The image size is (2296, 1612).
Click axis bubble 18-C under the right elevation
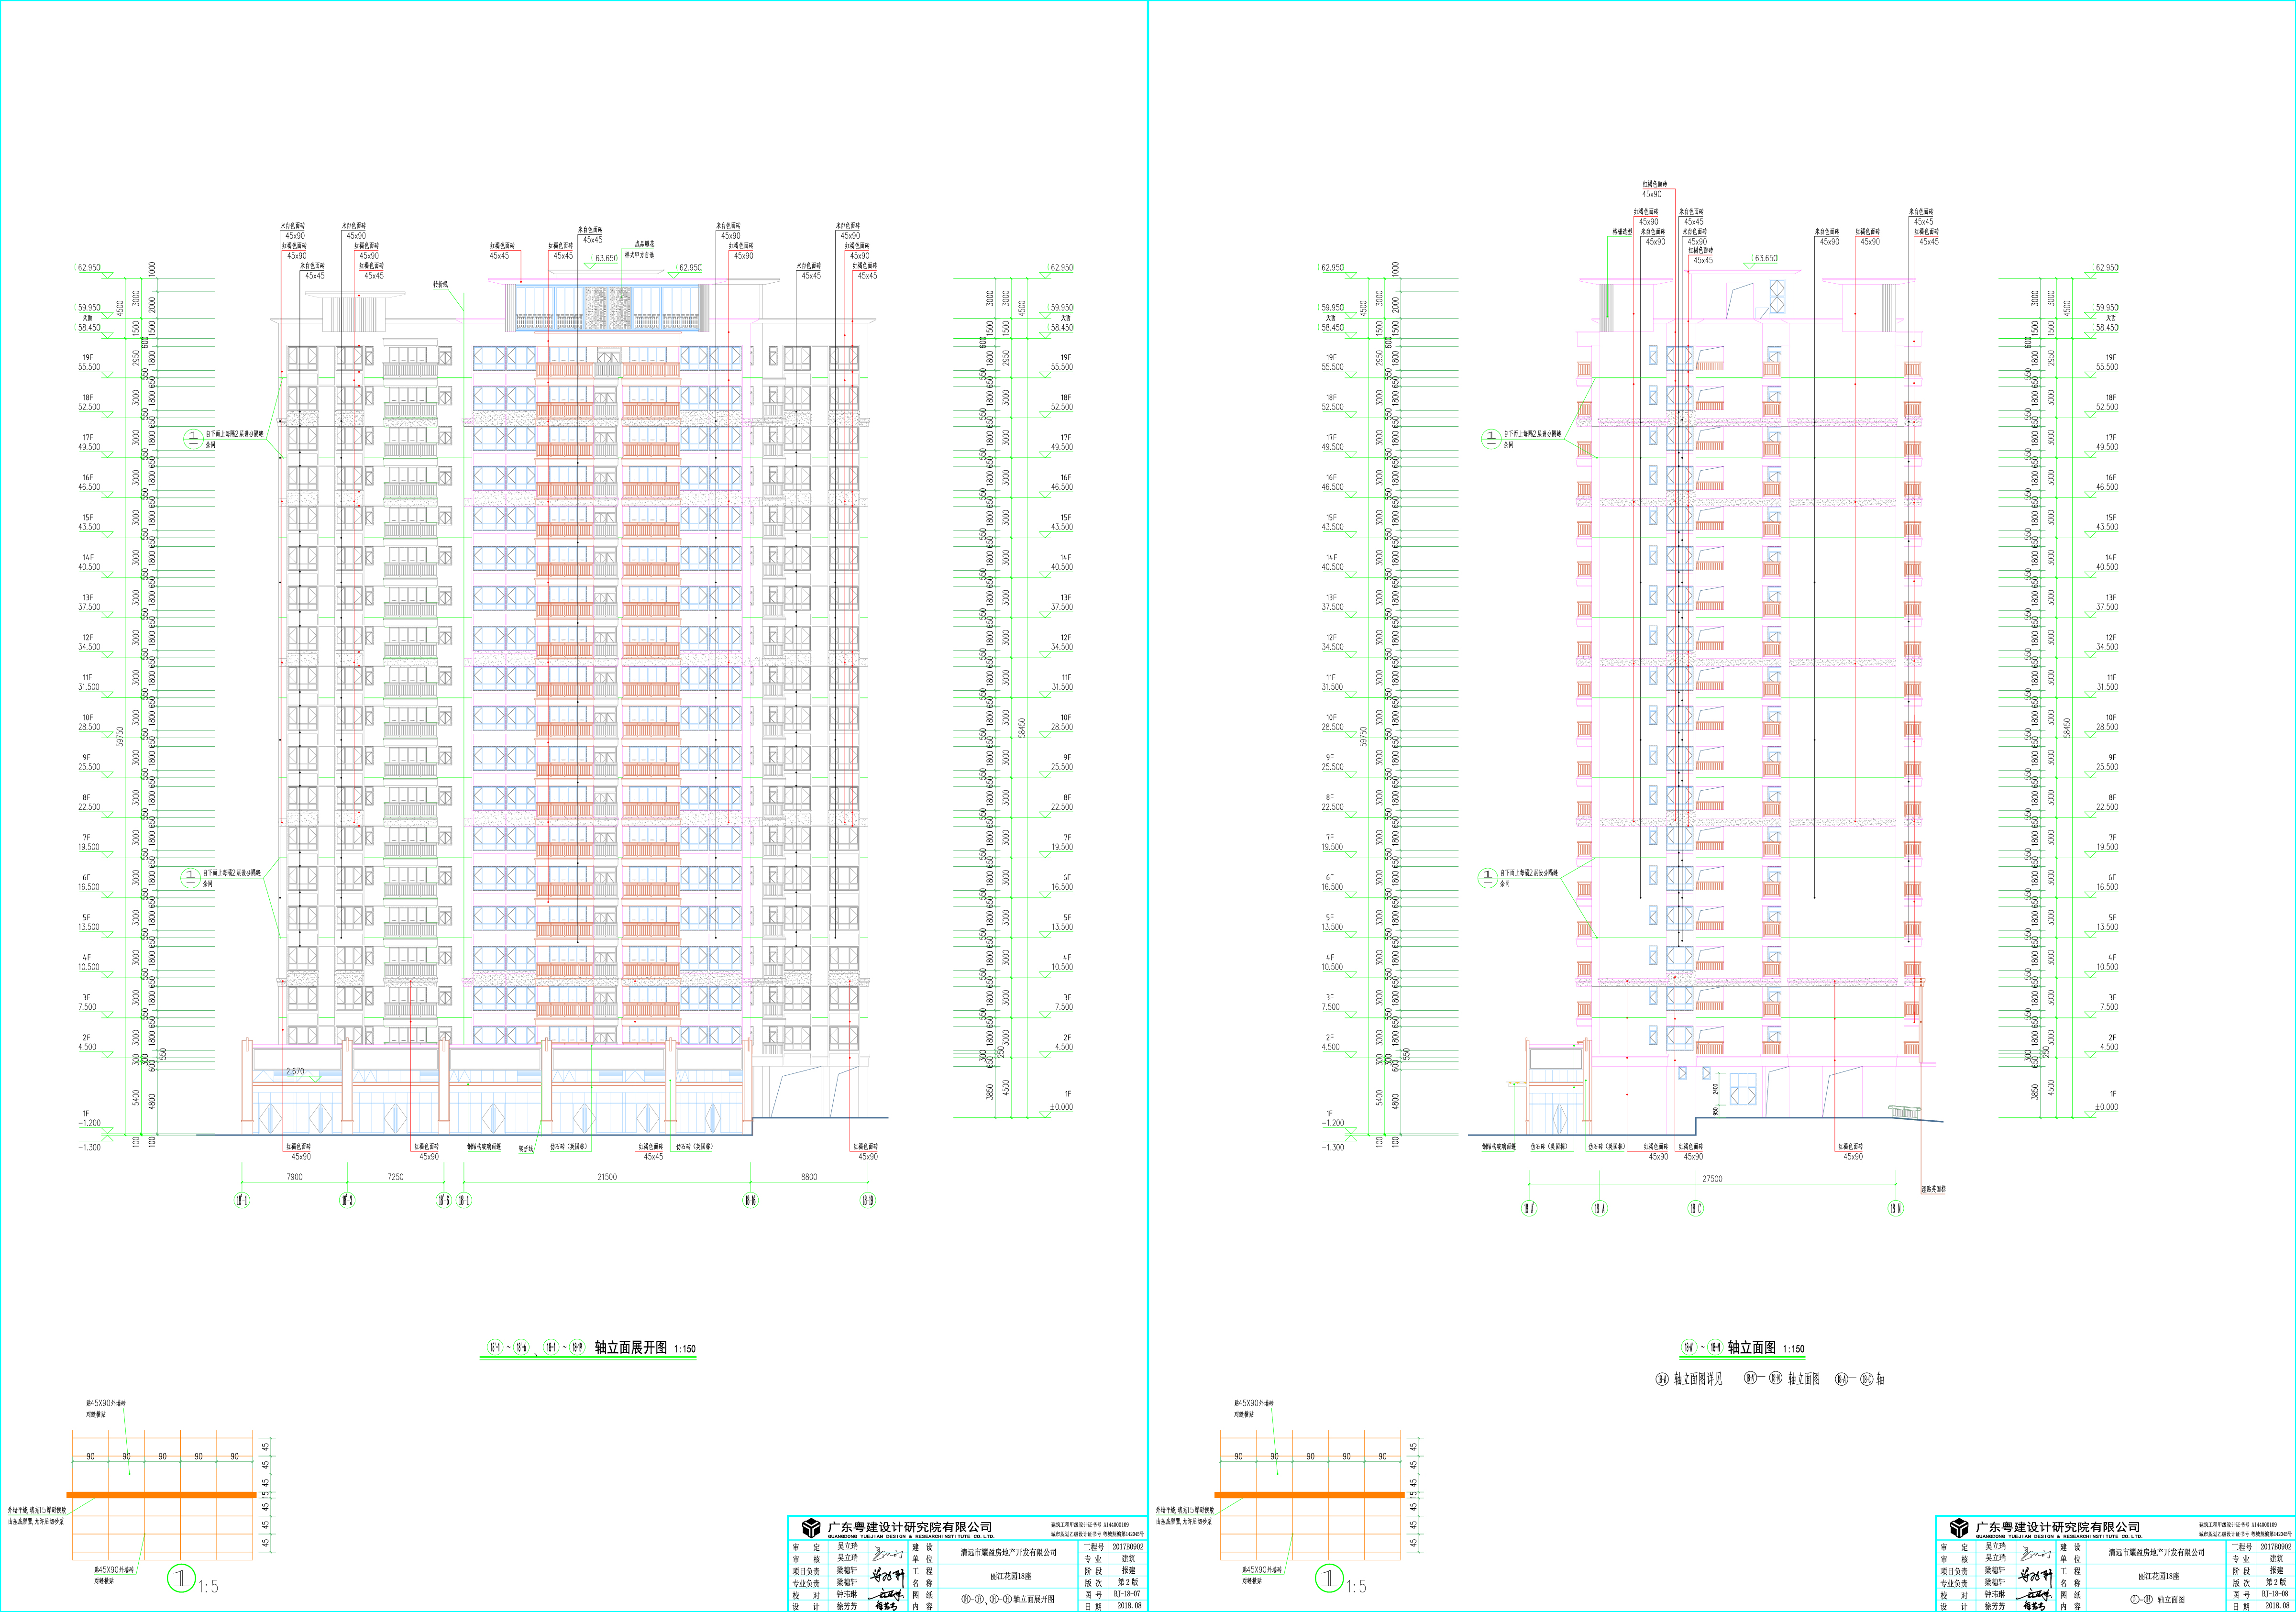tap(1696, 1208)
